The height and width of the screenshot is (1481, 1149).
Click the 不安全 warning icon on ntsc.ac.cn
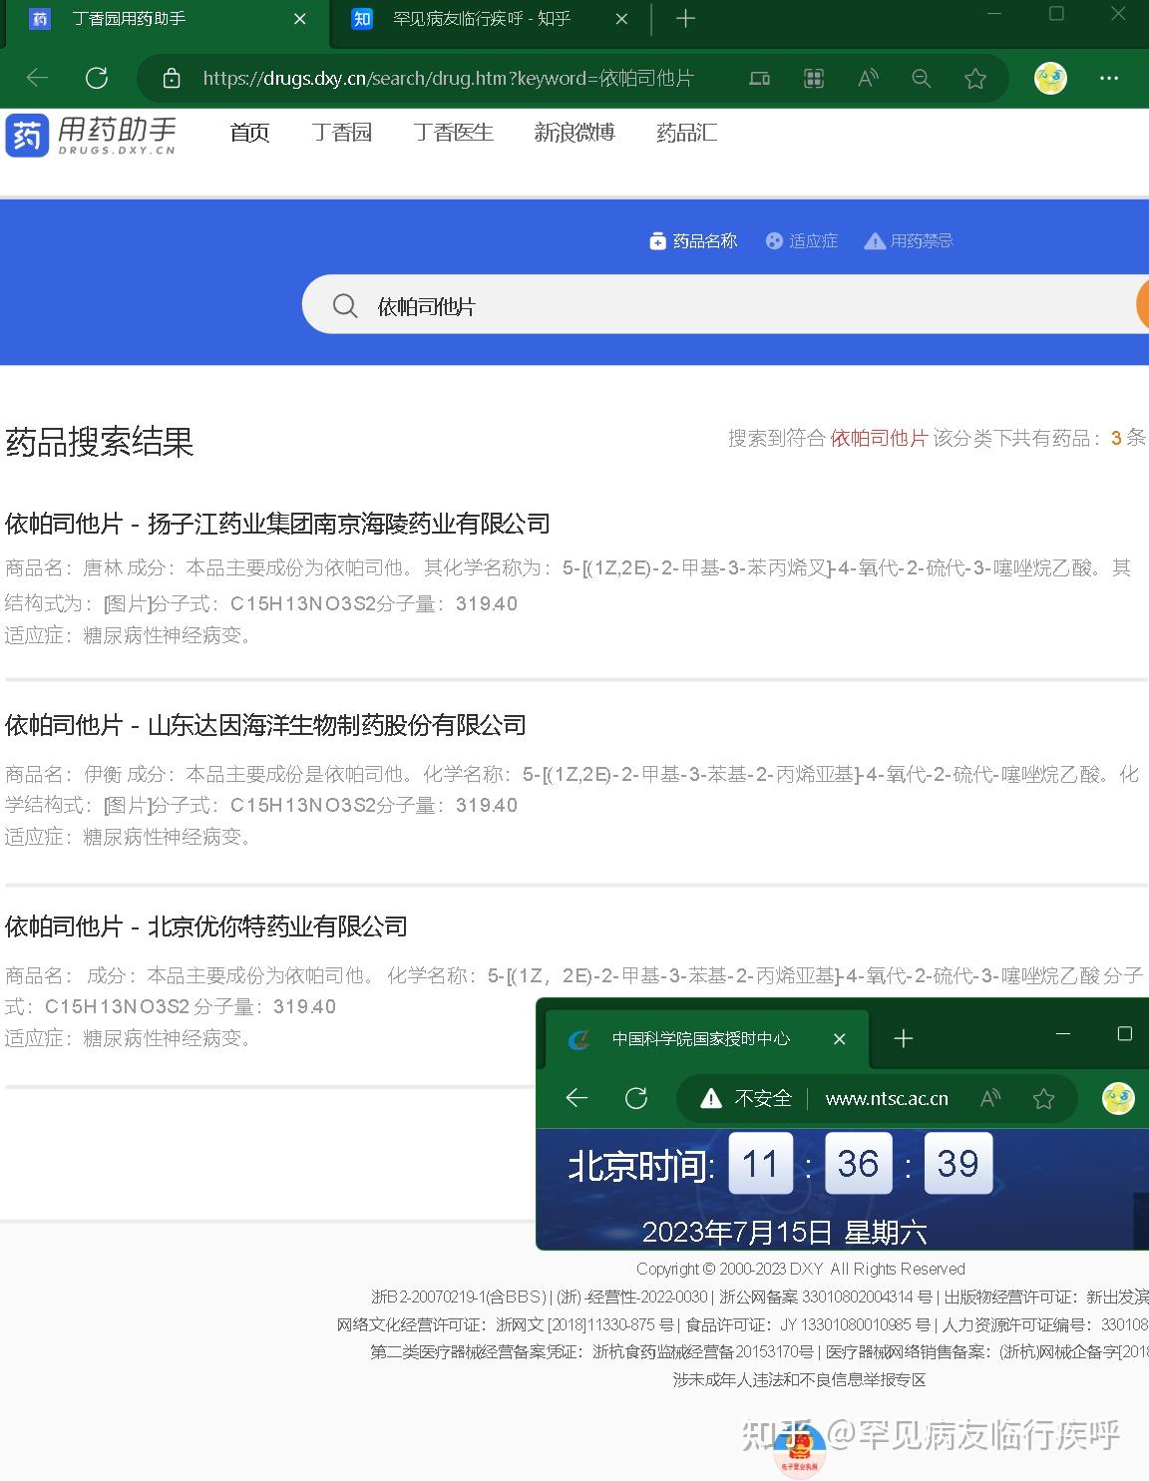[710, 1098]
